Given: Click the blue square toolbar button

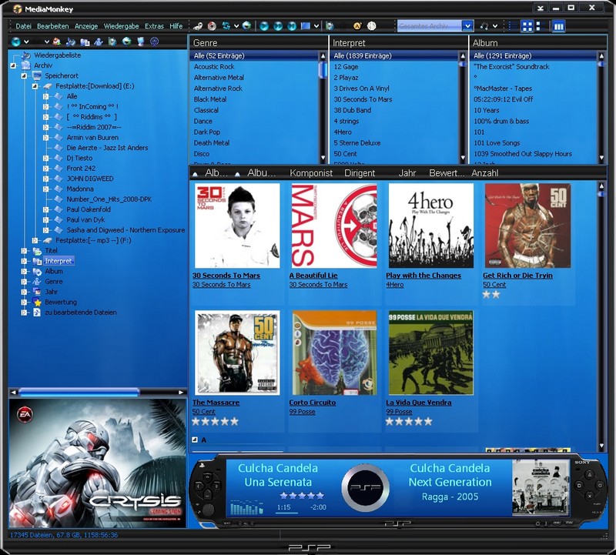Looking at the screenshot, I should (305, 26).
